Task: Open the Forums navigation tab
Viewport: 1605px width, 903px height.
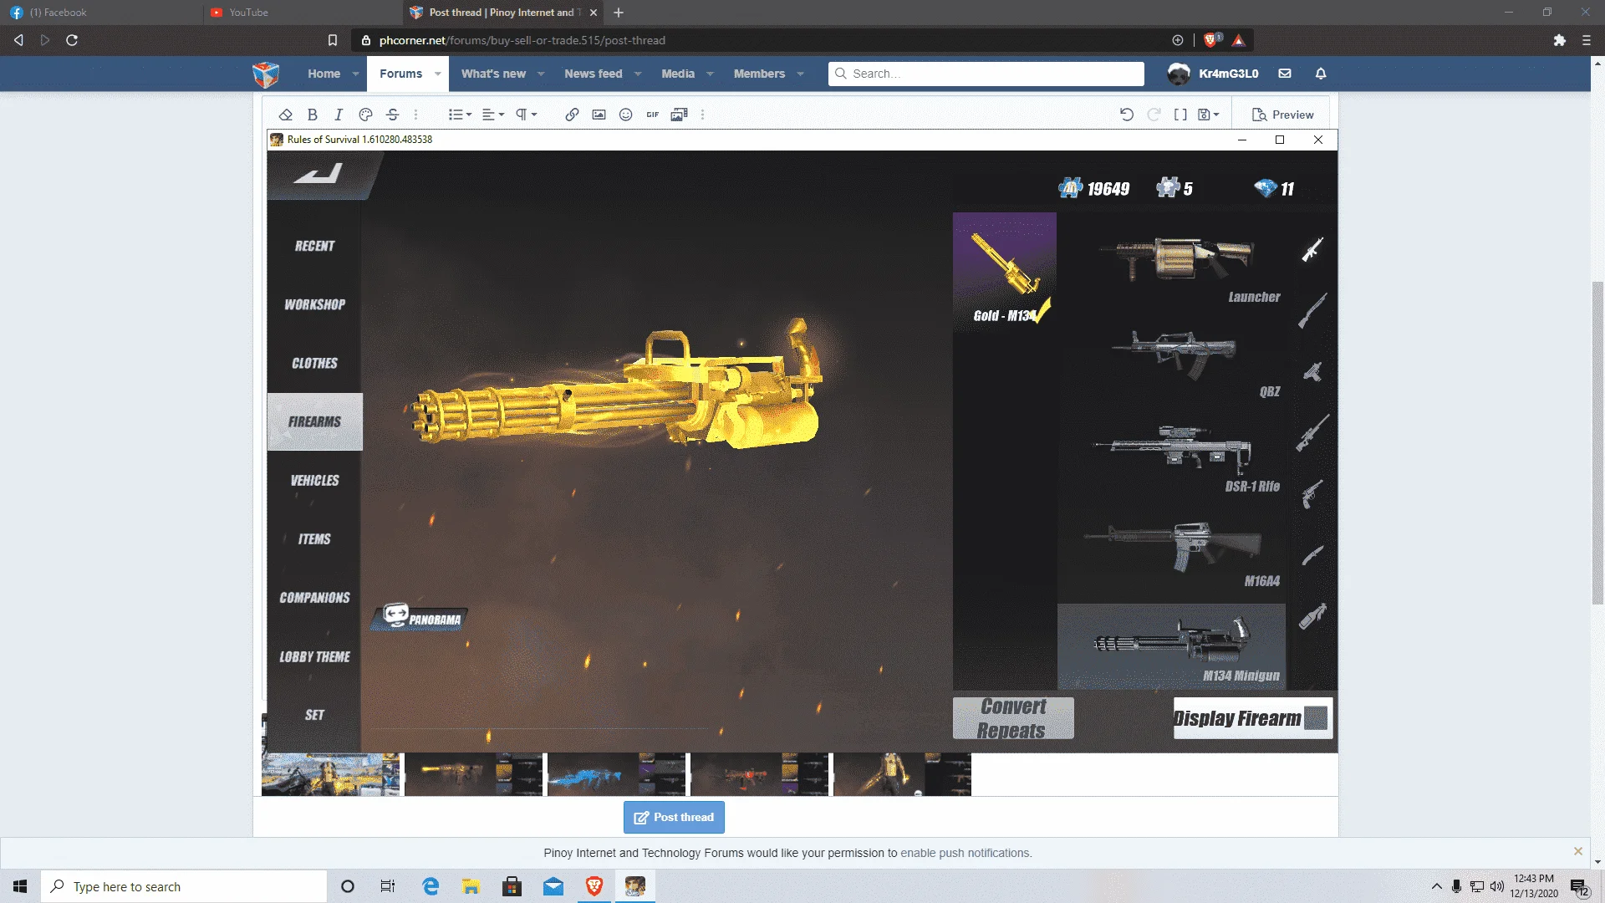Action: click(x=400, y=74)
